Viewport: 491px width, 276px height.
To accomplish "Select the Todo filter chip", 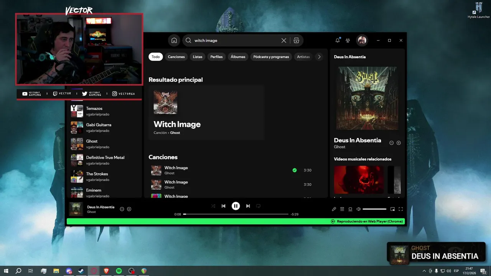I will 156,57.
